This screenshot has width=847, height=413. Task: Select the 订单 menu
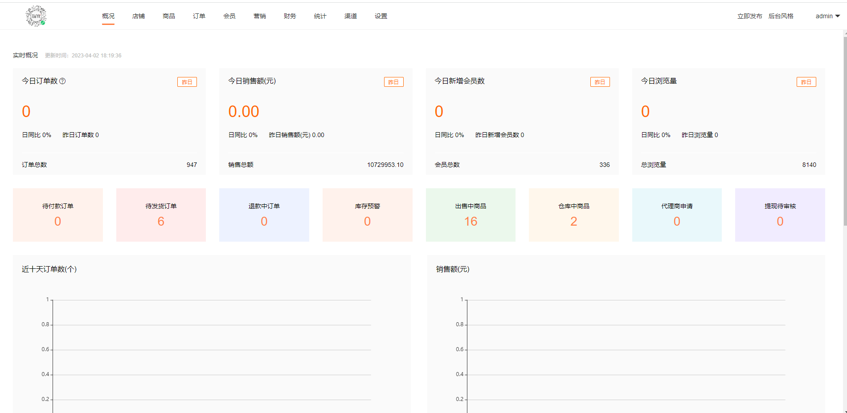(x=199, y=16)
